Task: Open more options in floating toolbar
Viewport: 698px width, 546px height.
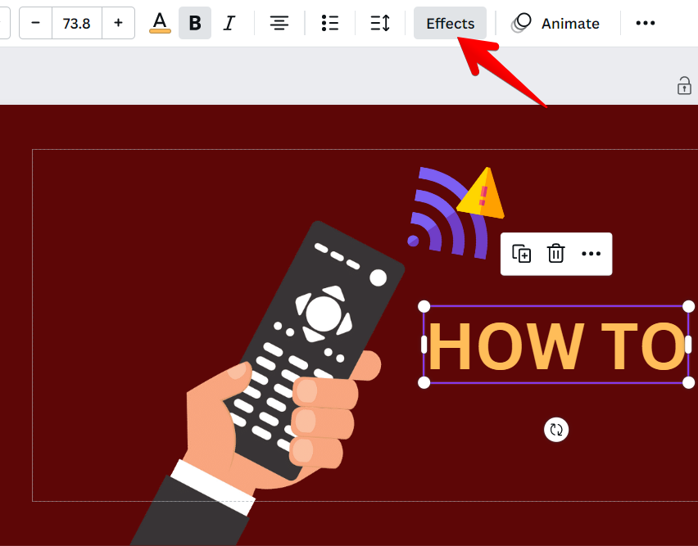Action: coord(591,254)
